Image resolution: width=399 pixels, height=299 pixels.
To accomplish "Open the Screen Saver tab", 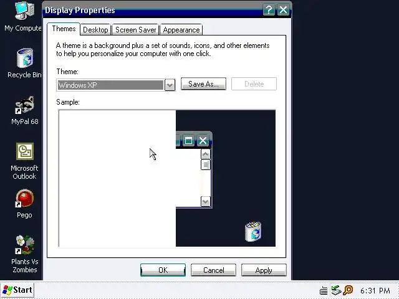I will pyautogui.click(x=136, y=30).
